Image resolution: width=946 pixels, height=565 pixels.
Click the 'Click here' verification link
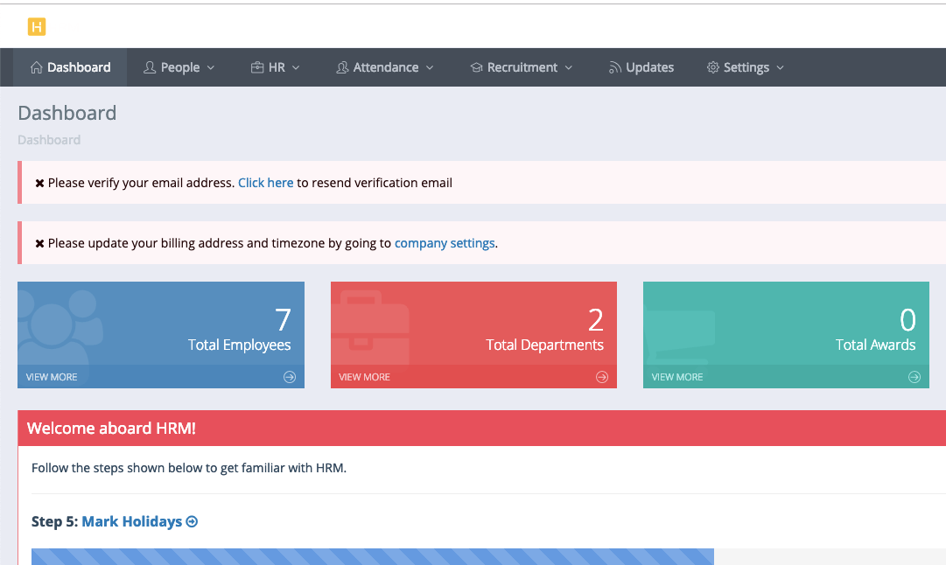(265, 182)
